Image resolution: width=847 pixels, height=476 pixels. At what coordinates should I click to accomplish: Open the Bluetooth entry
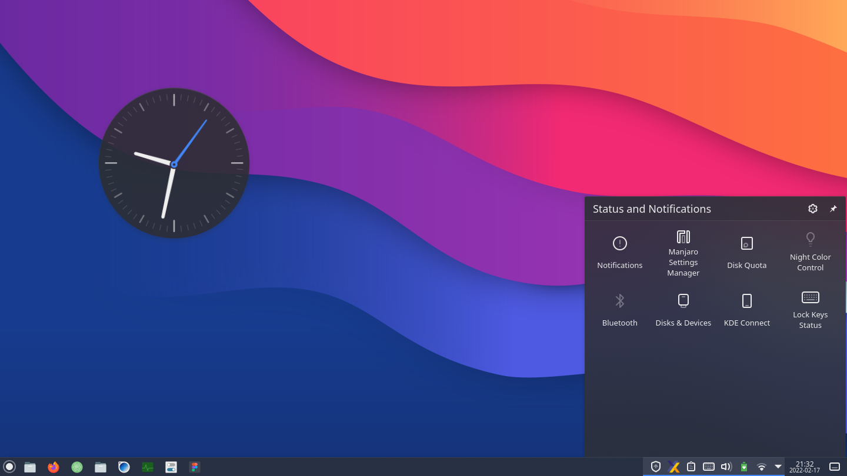(619, 310)
